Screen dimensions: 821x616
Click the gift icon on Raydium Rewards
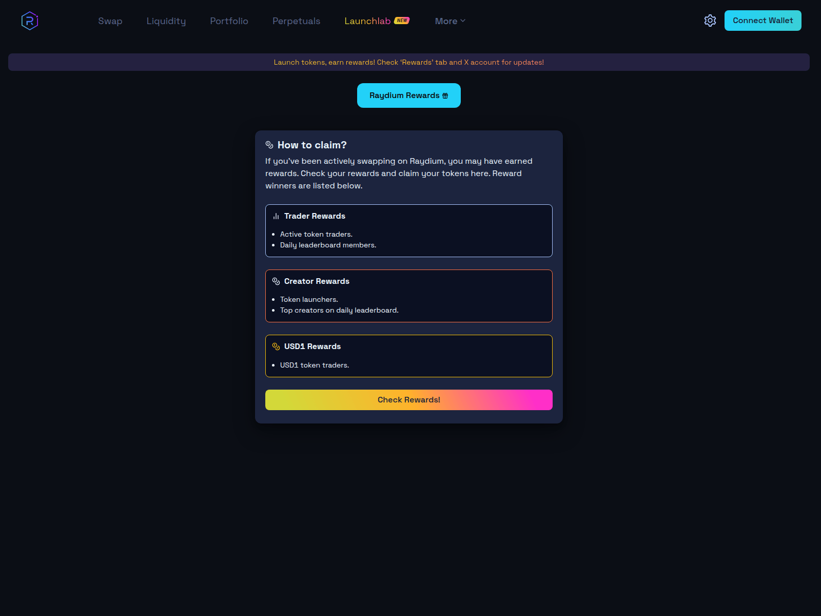(x=445, y=96)
